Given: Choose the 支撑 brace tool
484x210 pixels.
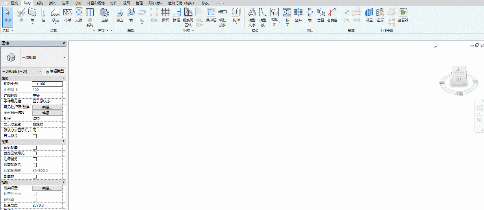Looking at the screenshot, I should click(x=79, y=15).
